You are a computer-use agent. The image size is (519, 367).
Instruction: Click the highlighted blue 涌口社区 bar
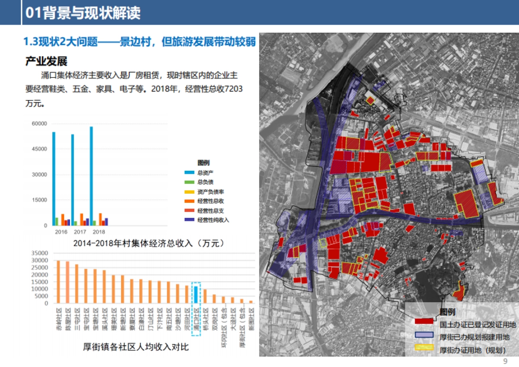click(x=196, y=294)
